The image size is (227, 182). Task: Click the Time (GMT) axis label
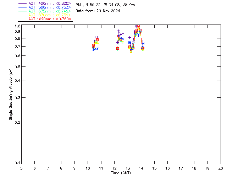pos(121,173)
